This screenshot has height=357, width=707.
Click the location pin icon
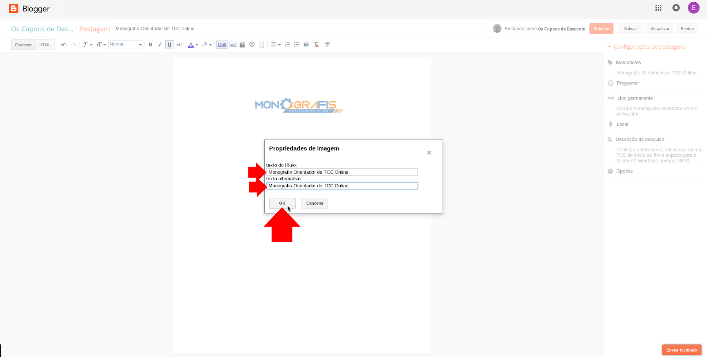(x=611, y=124)
